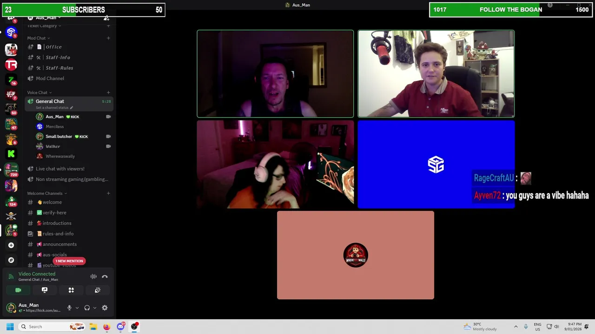Open Discord from taskbar
The width and height of the screenshot is (595, 334).
pos(120,327)
